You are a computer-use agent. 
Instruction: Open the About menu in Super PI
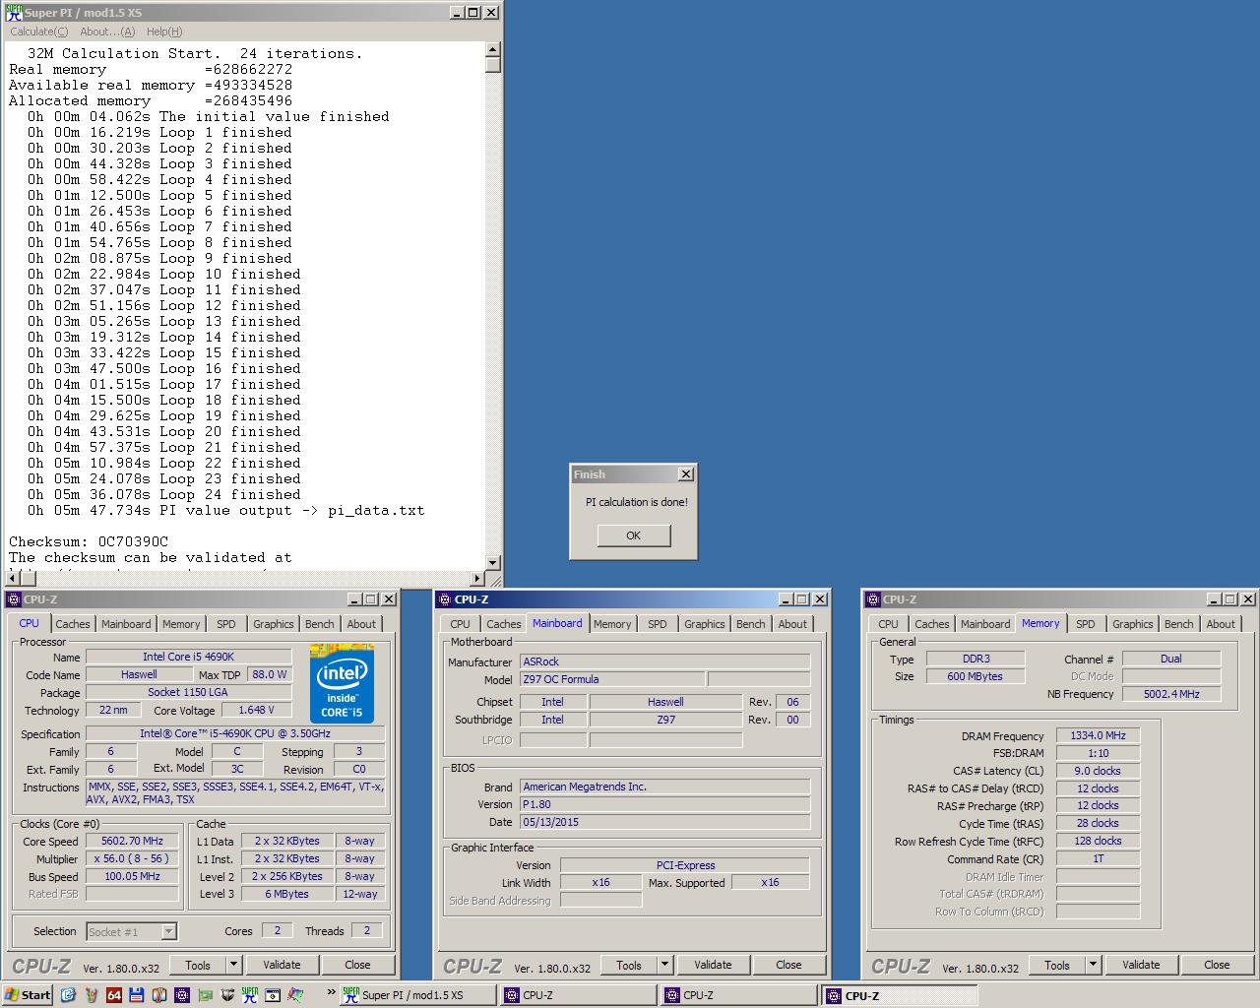107,31
